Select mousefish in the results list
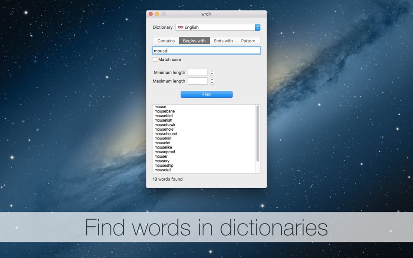The image size is (413, 258). point(163,120)
